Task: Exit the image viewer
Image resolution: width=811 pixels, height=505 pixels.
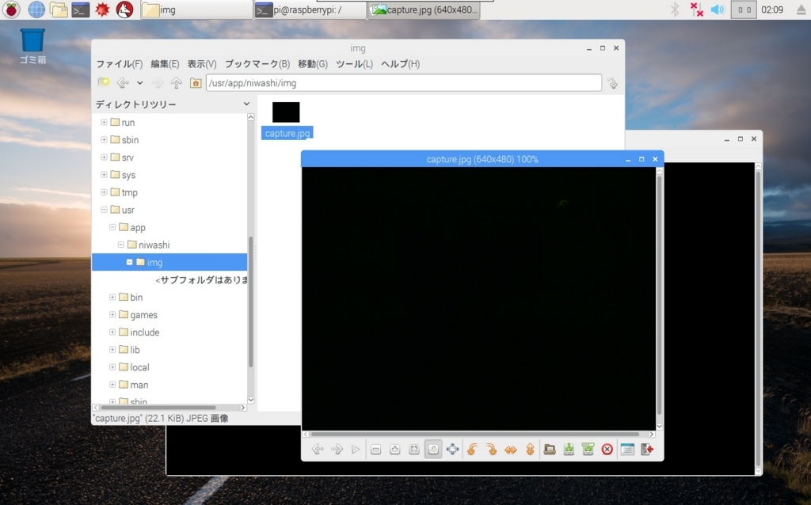Action: pos(647,449)
